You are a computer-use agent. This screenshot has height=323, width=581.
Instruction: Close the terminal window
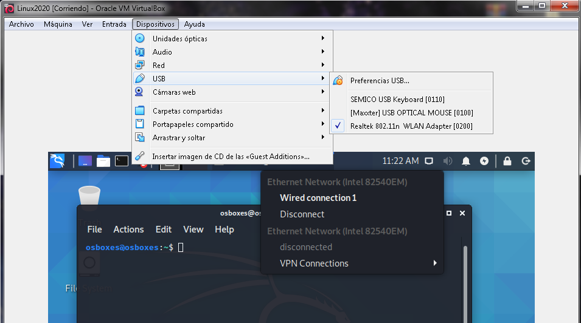click(462, 213)
